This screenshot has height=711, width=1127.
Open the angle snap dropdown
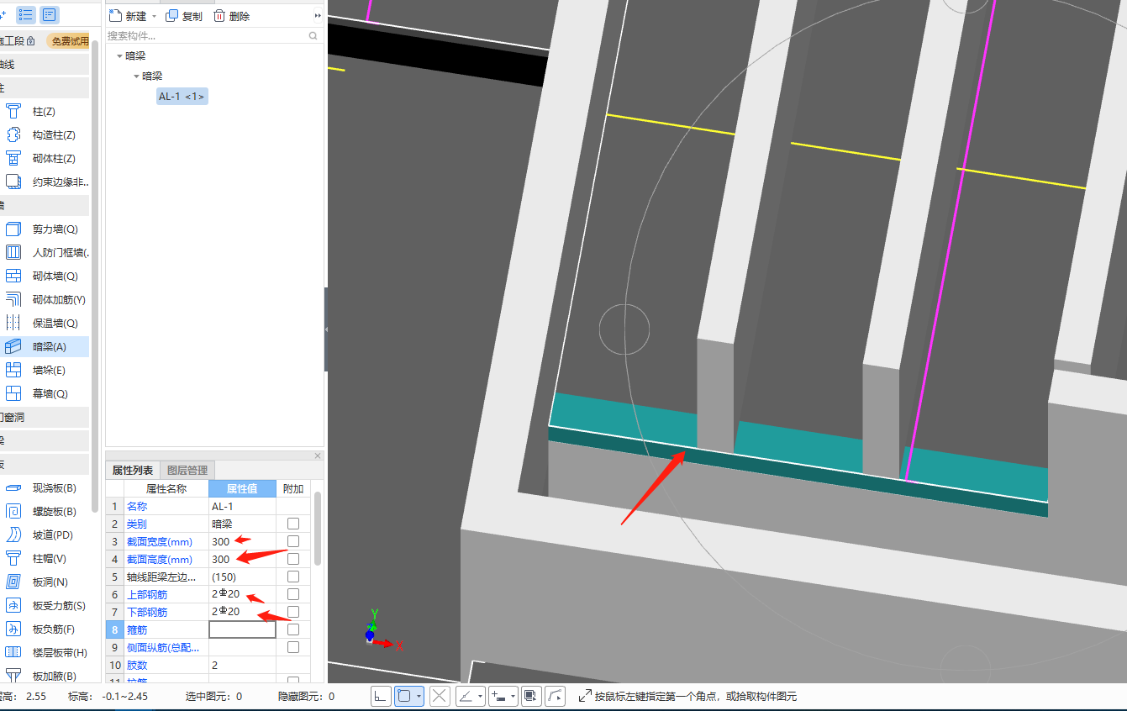[480, 697]
